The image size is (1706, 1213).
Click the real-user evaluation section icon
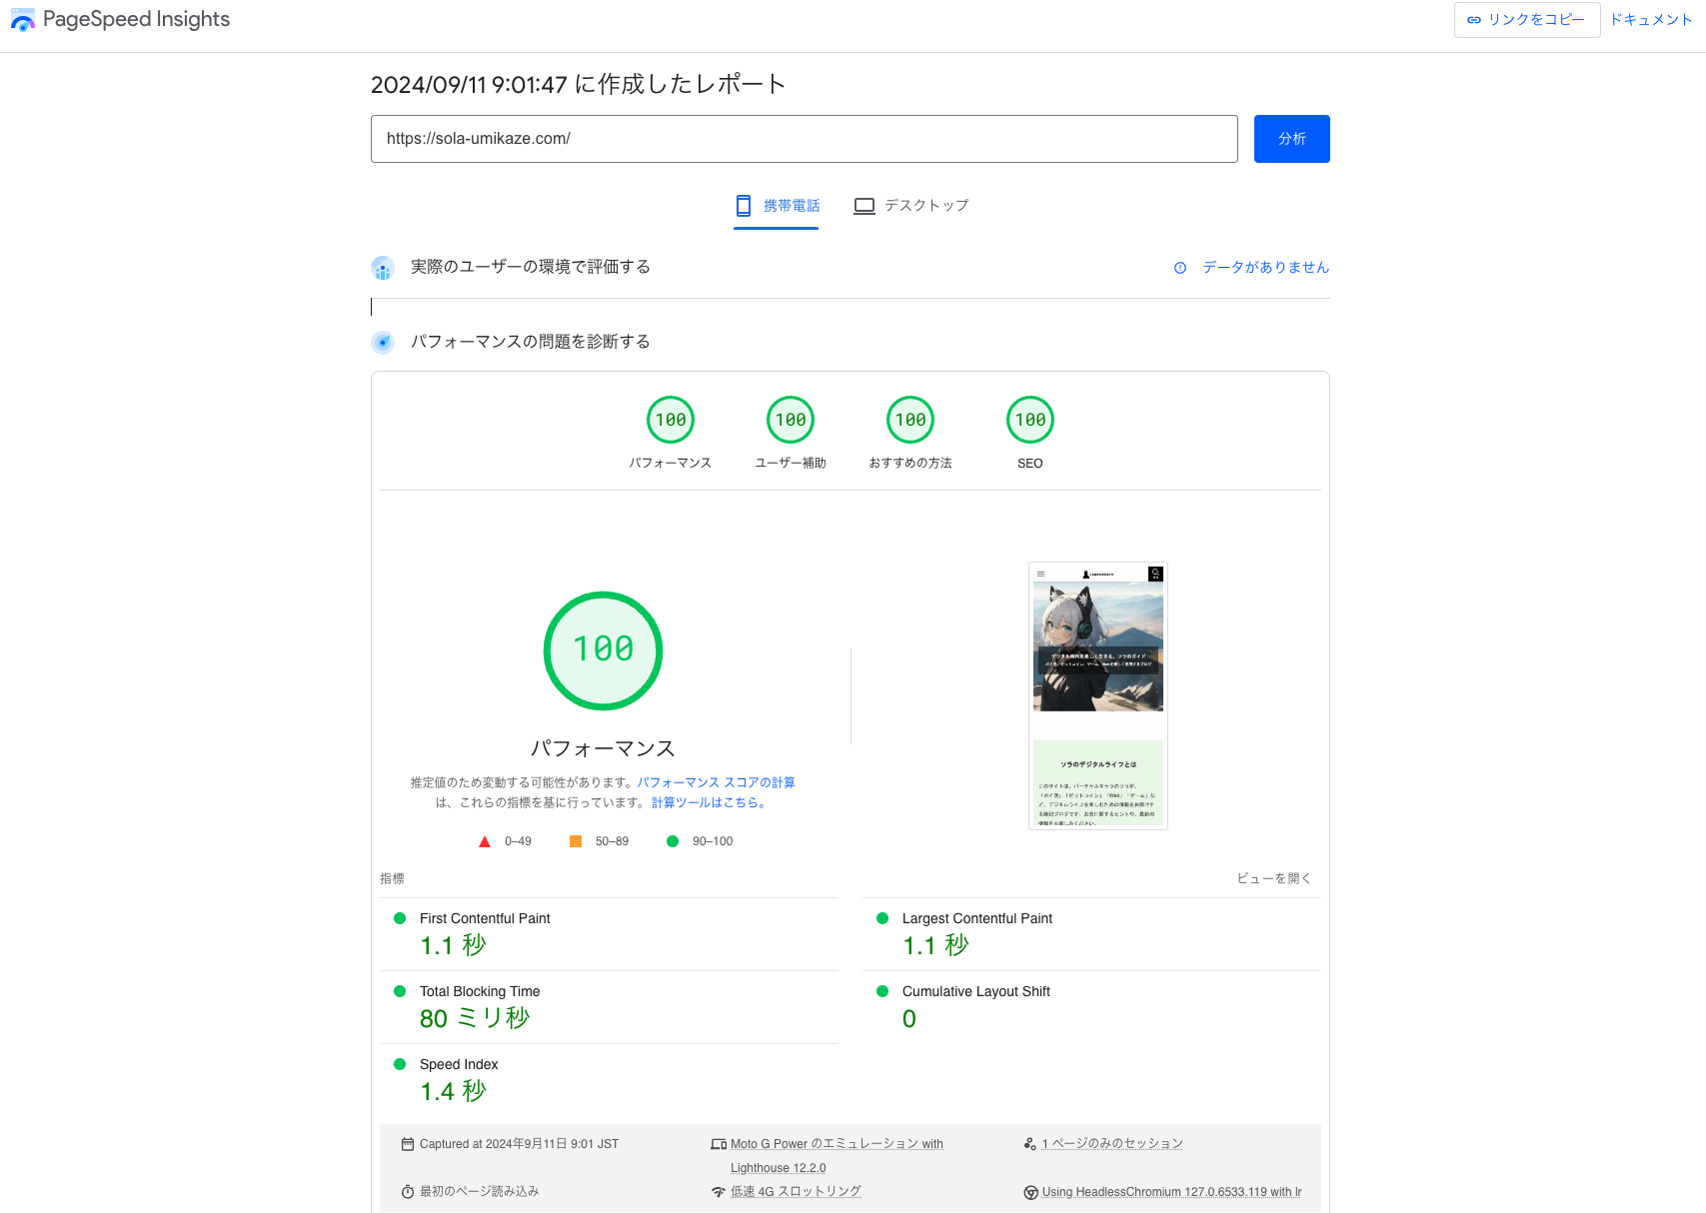[x=383, y=268]
